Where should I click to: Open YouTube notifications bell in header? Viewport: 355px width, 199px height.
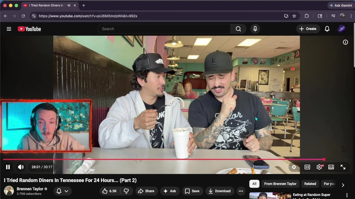[x=327, y=29]
